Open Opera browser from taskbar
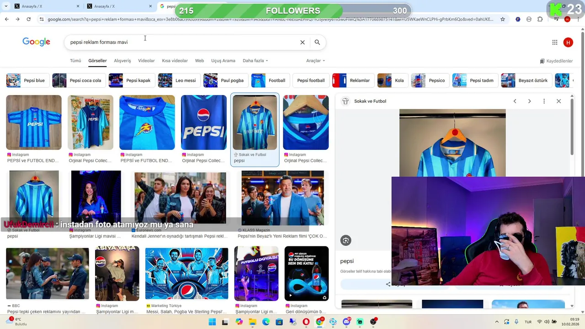This screenshot has width=585, height=329. click(306, 322)
